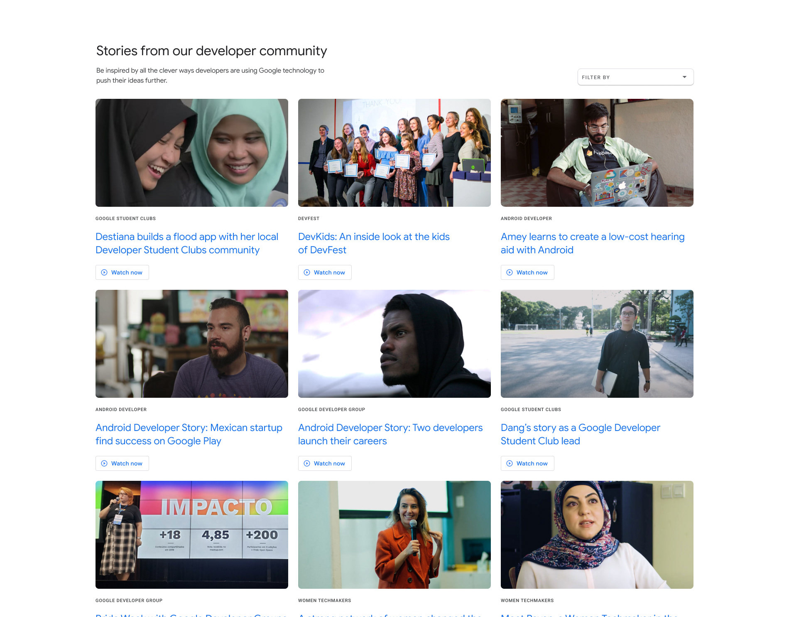789x617 pixels.
Task: Click play icon in DevKids Watch now button
Action: [307, 272]
